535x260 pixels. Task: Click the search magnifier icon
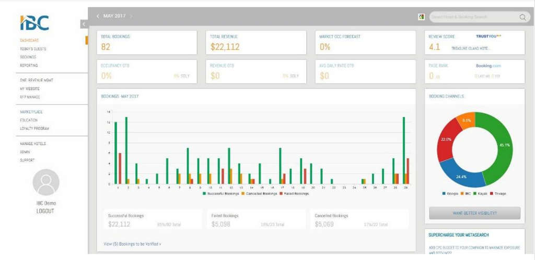point(522,17)
